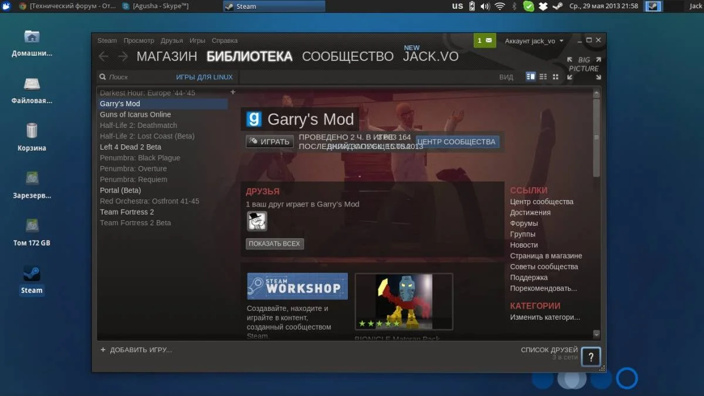The height and width of the screenshot is (396, 704).
Task: Click the ПОКАЗАТЬ ВСЕХ button
Action: (275, 243)
